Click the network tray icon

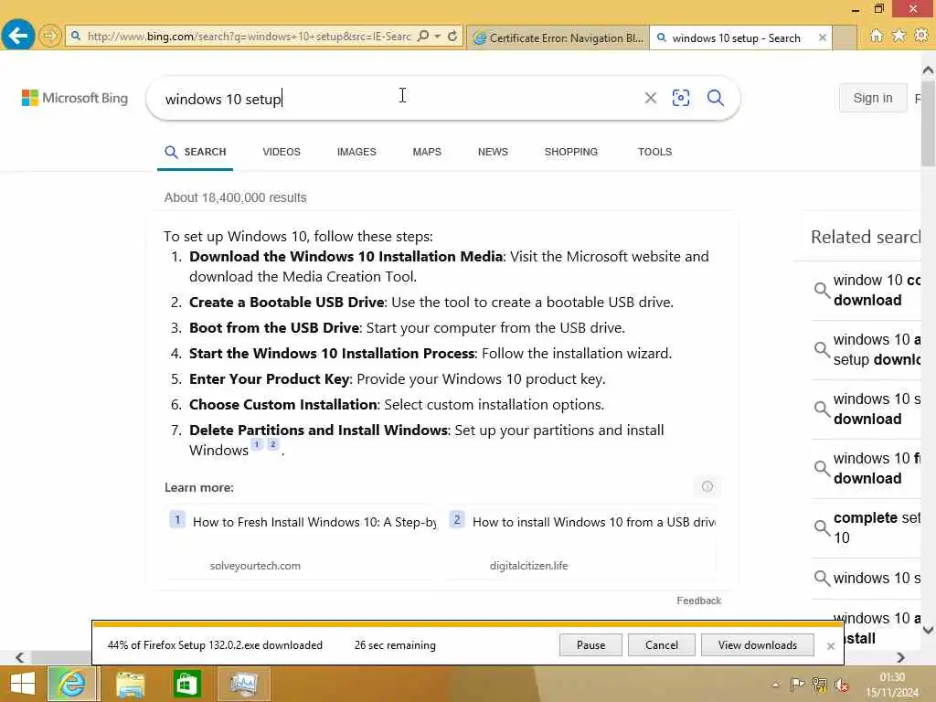pos(820,685)
